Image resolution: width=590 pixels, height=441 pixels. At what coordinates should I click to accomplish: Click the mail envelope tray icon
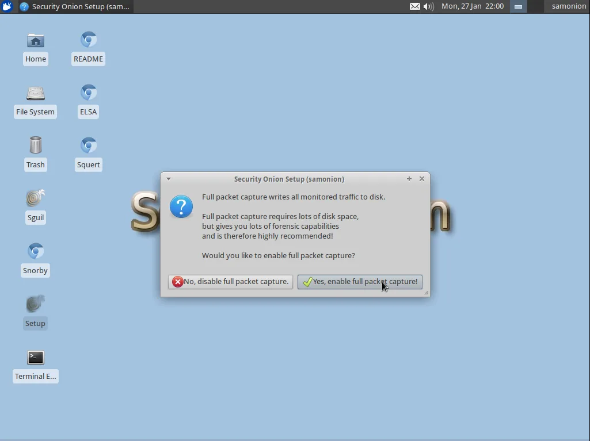click(x=414, y=6)
